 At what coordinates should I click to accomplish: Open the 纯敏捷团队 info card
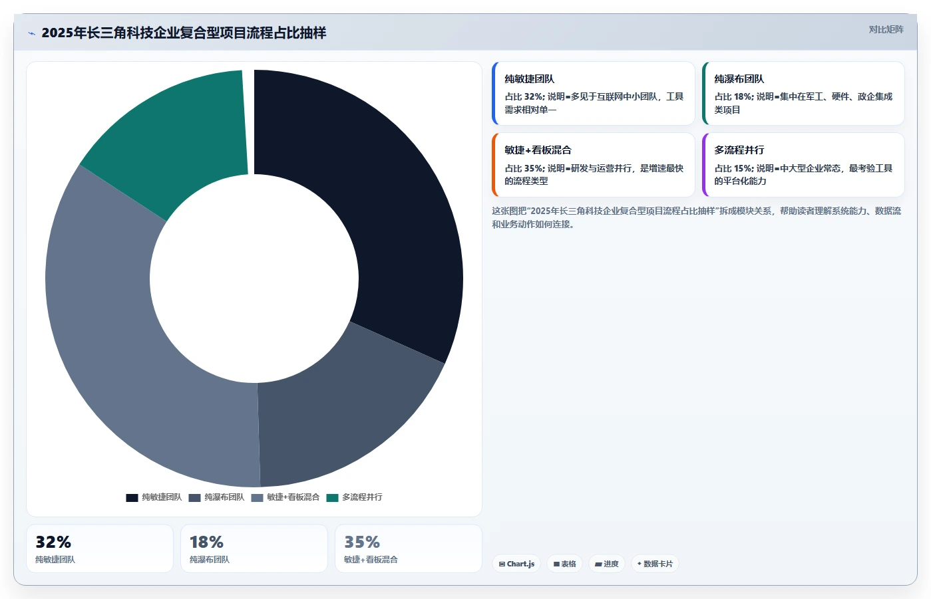point(594,94)
